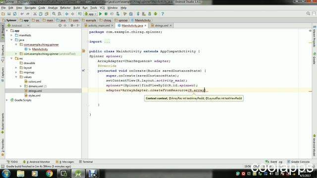Select colors.xml in values folder

click(35, 82)
